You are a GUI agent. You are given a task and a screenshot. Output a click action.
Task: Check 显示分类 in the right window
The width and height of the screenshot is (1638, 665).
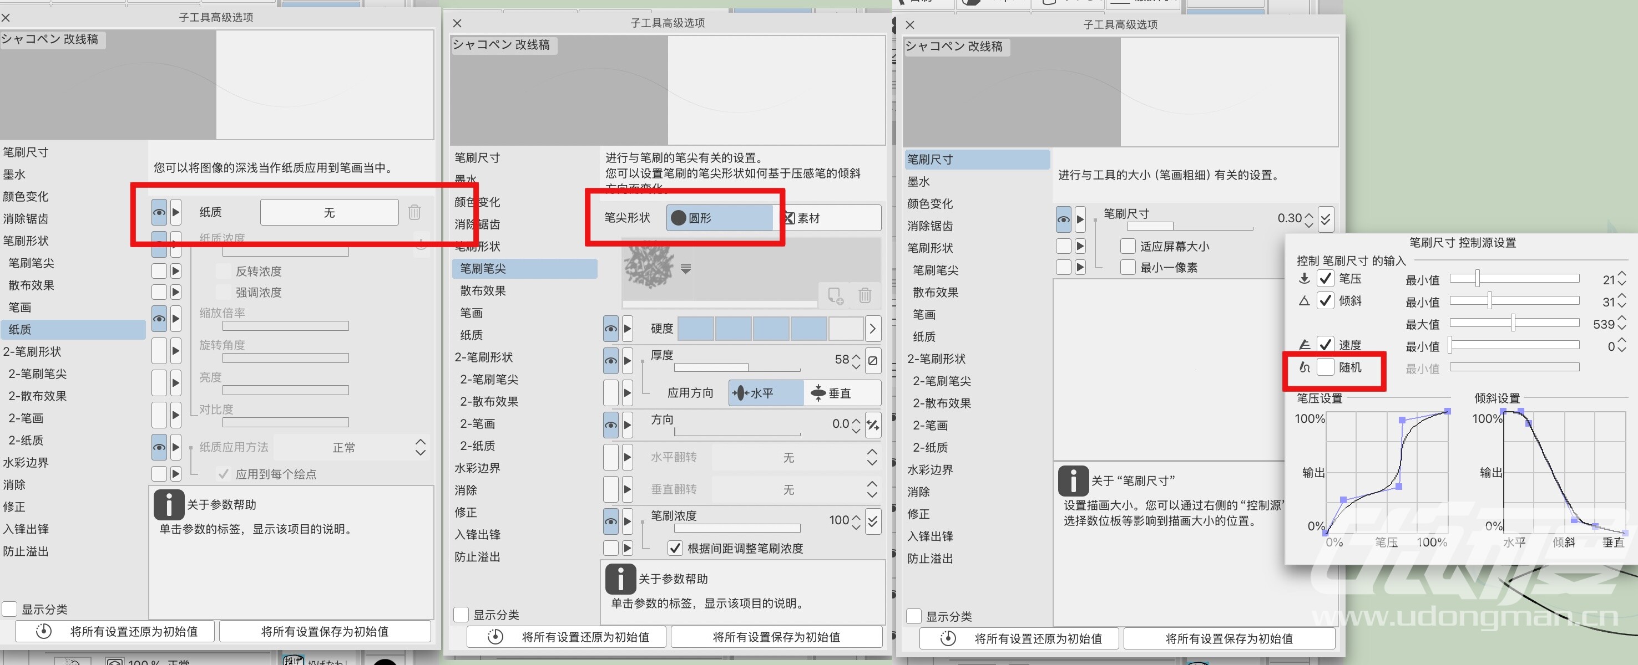pos(914,616)
